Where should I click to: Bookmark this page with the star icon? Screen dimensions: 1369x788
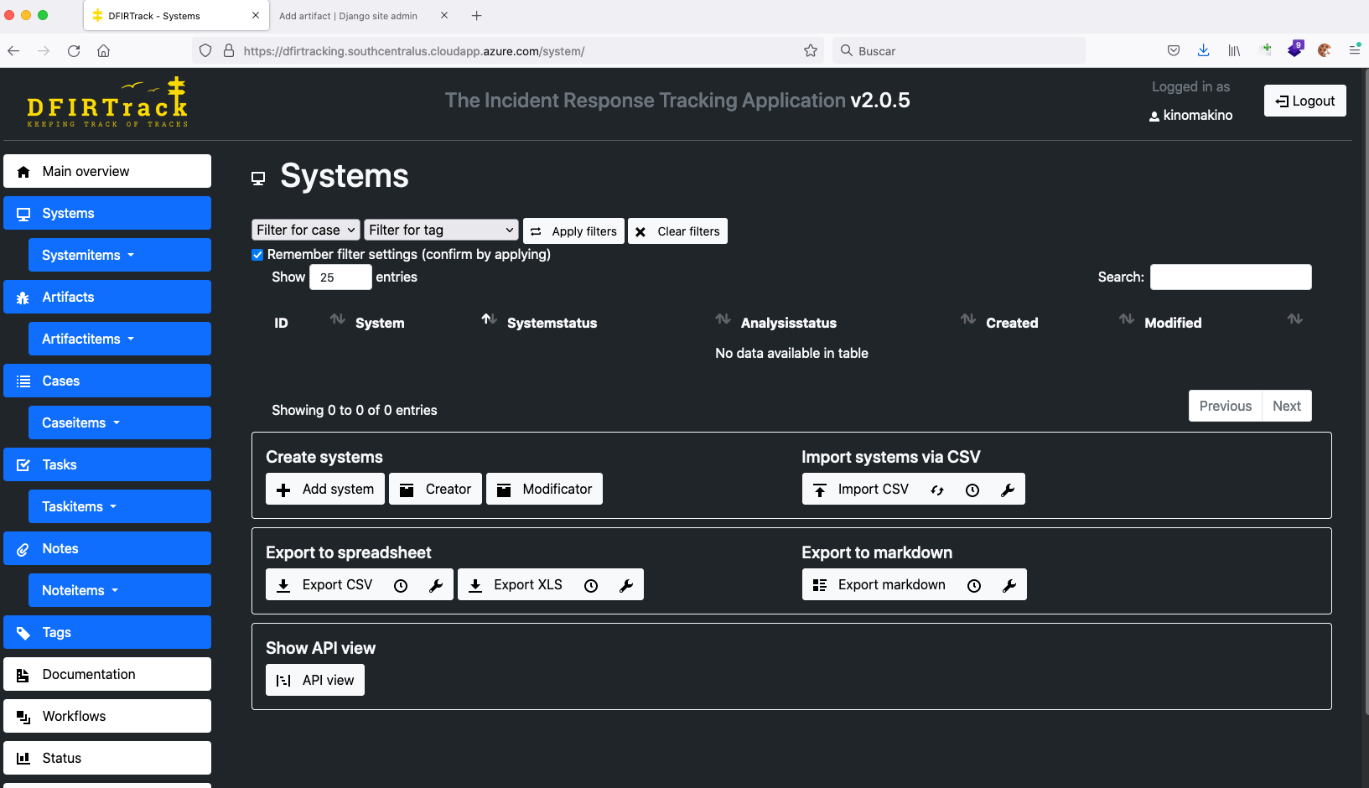point(810,51)
